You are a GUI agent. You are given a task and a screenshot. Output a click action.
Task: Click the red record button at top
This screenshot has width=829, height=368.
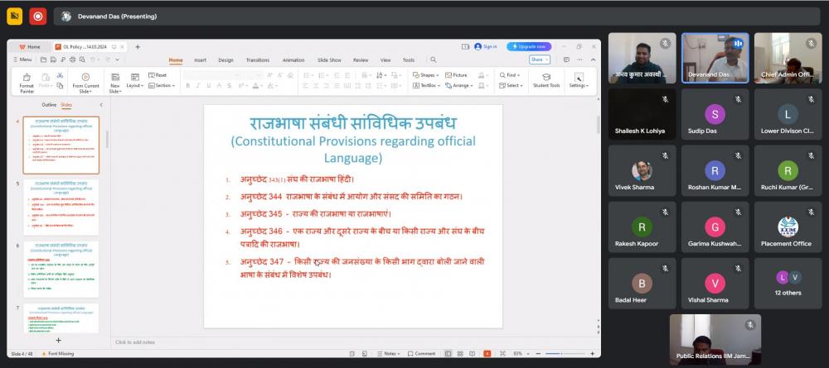click(38, 16)
